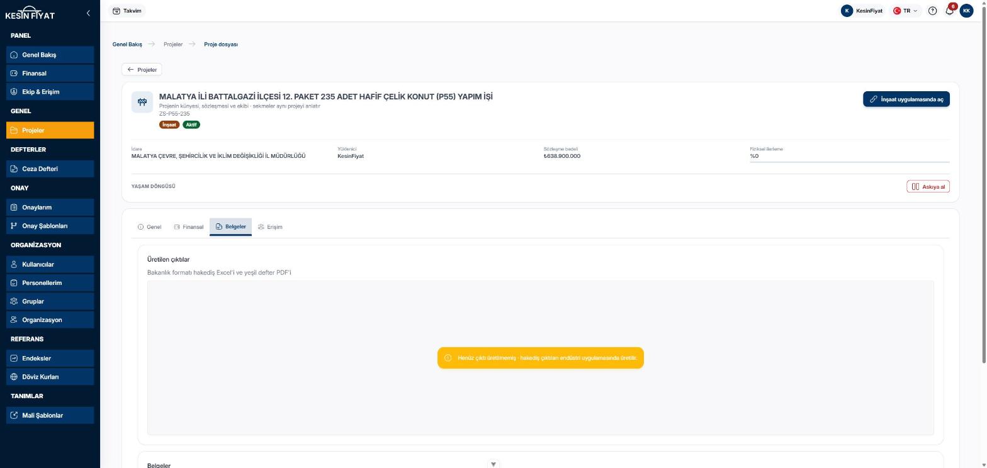Open Organizasyon in the sidebar
The image size is (987, 468).
tap(50, 320)
